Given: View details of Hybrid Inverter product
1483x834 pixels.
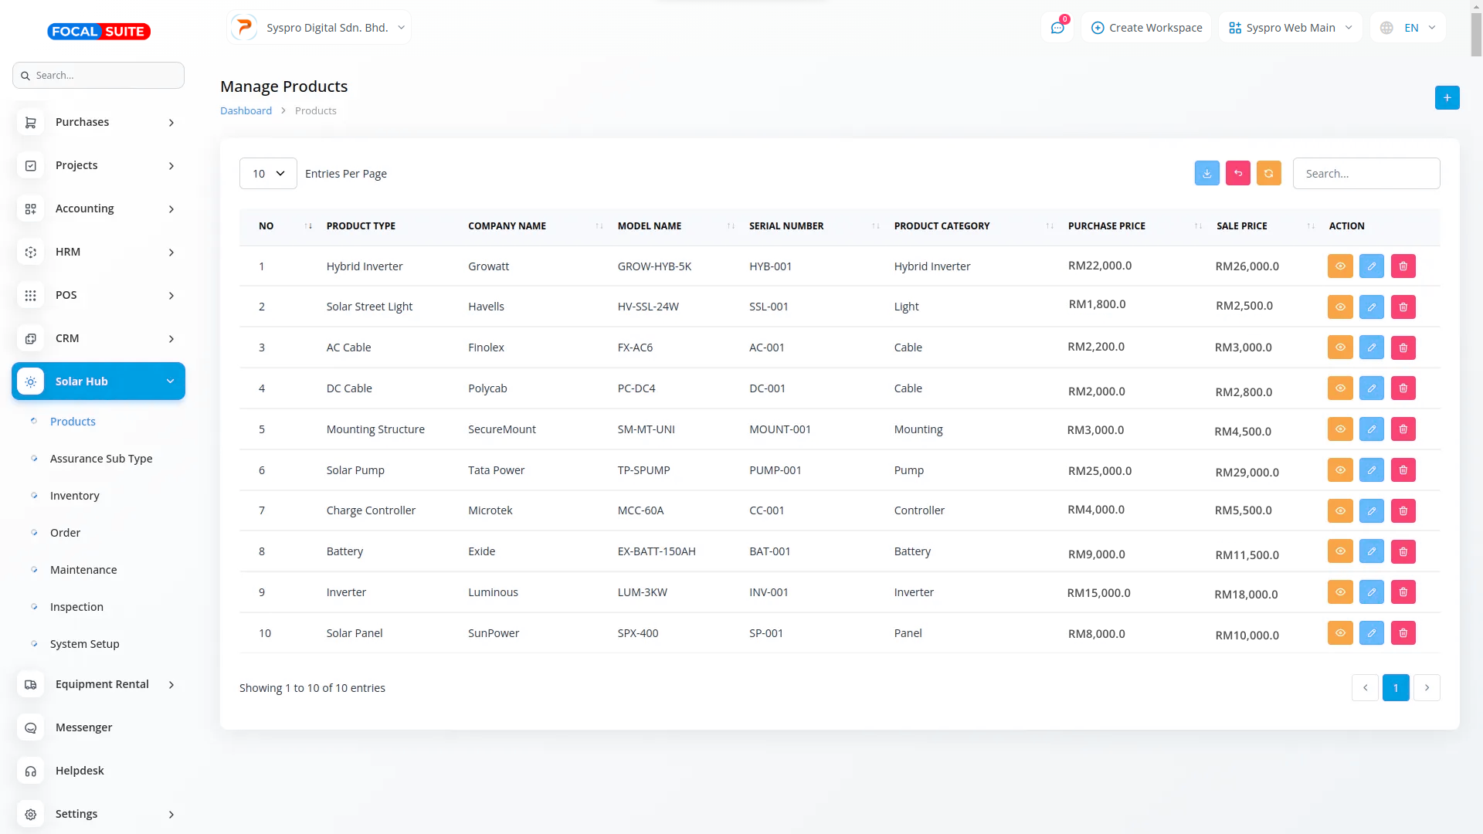Looking at the screenshot, I should pyautogui.click(x=1340, y=266).
